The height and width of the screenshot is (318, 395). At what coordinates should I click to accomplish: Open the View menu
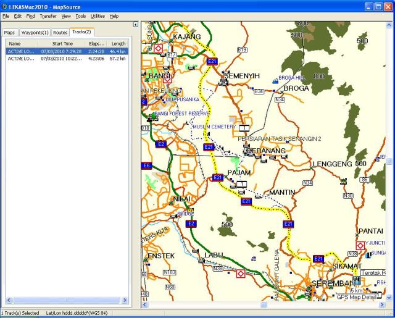tap(66, 16)
